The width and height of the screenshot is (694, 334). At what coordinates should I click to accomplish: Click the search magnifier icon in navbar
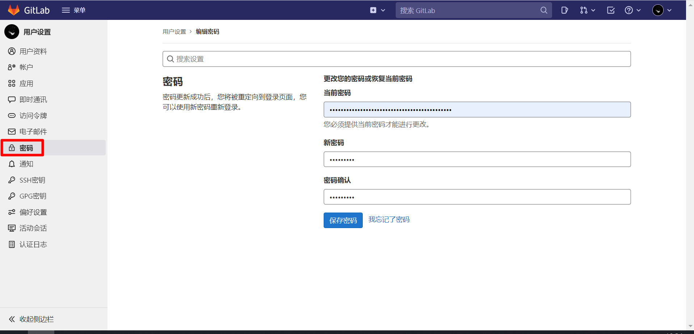[544, 10]
